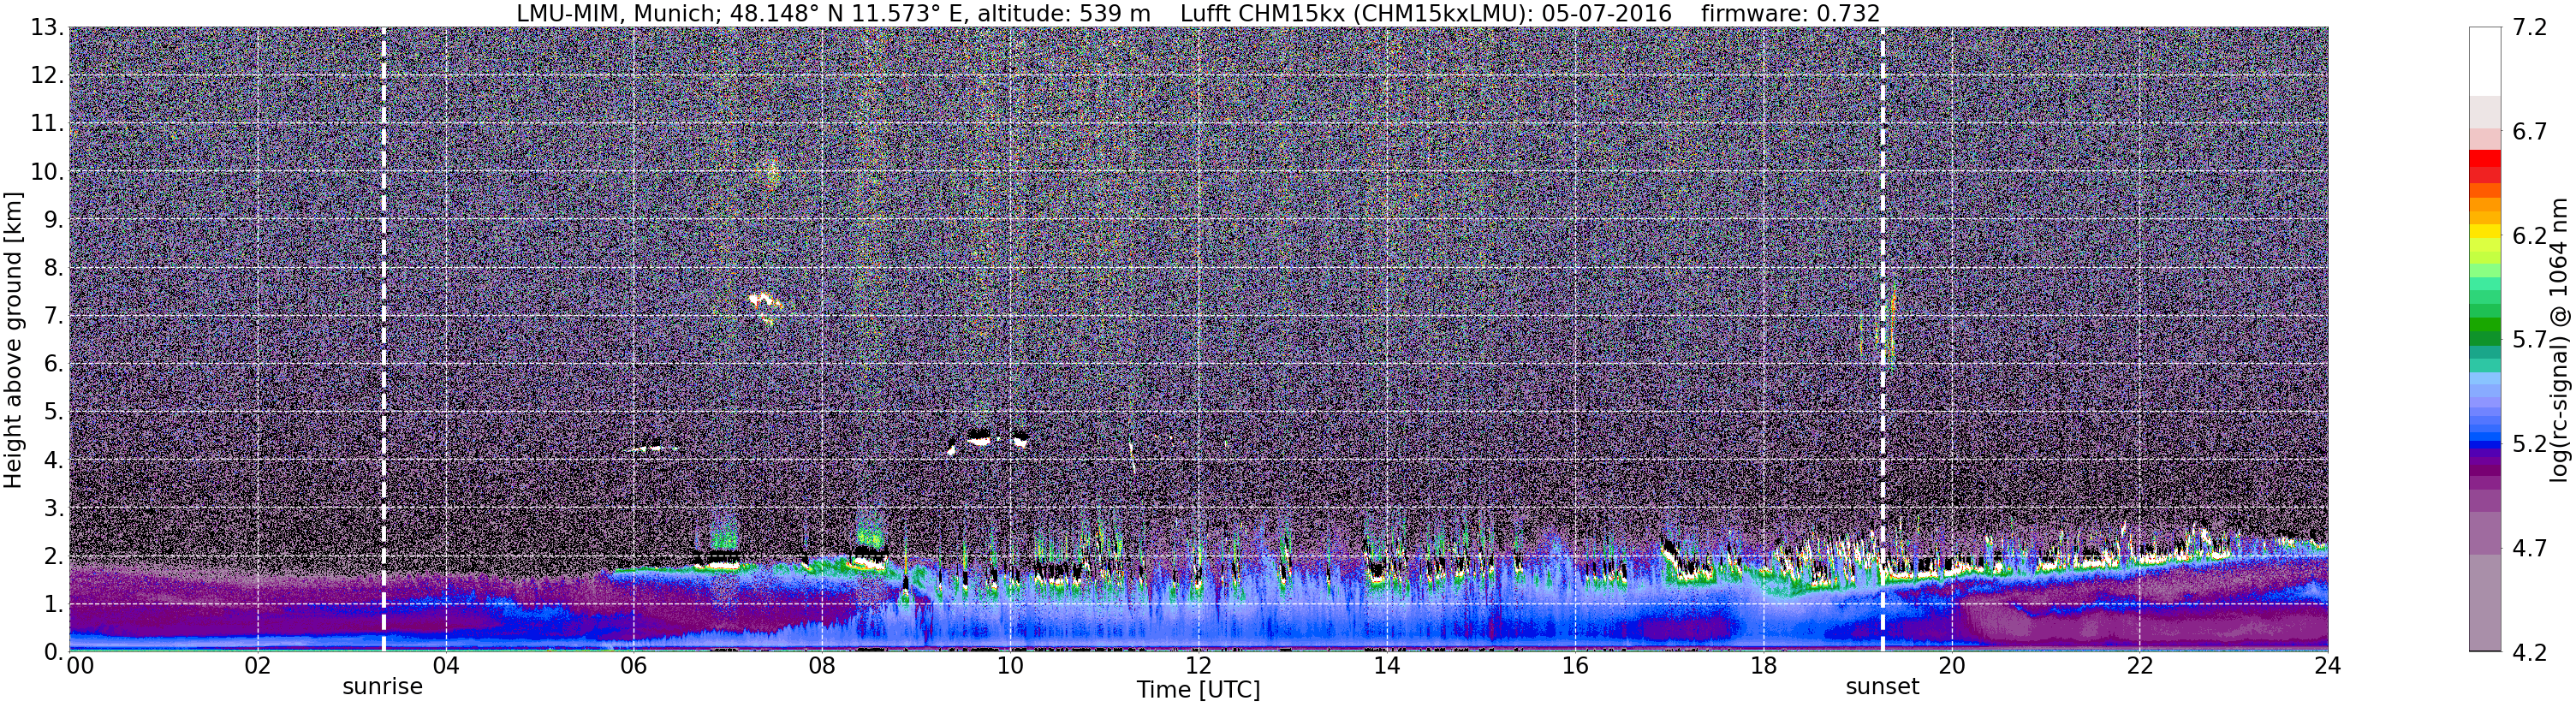Screen dimensions: 2576x707
Task: Click the height axis tick label 7.
Action: [54, 316]
